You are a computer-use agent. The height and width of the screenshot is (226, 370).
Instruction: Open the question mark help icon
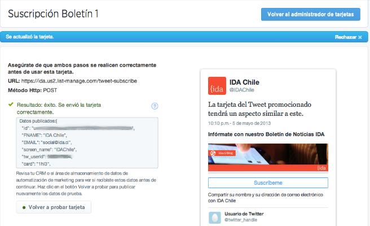(155, 106)
